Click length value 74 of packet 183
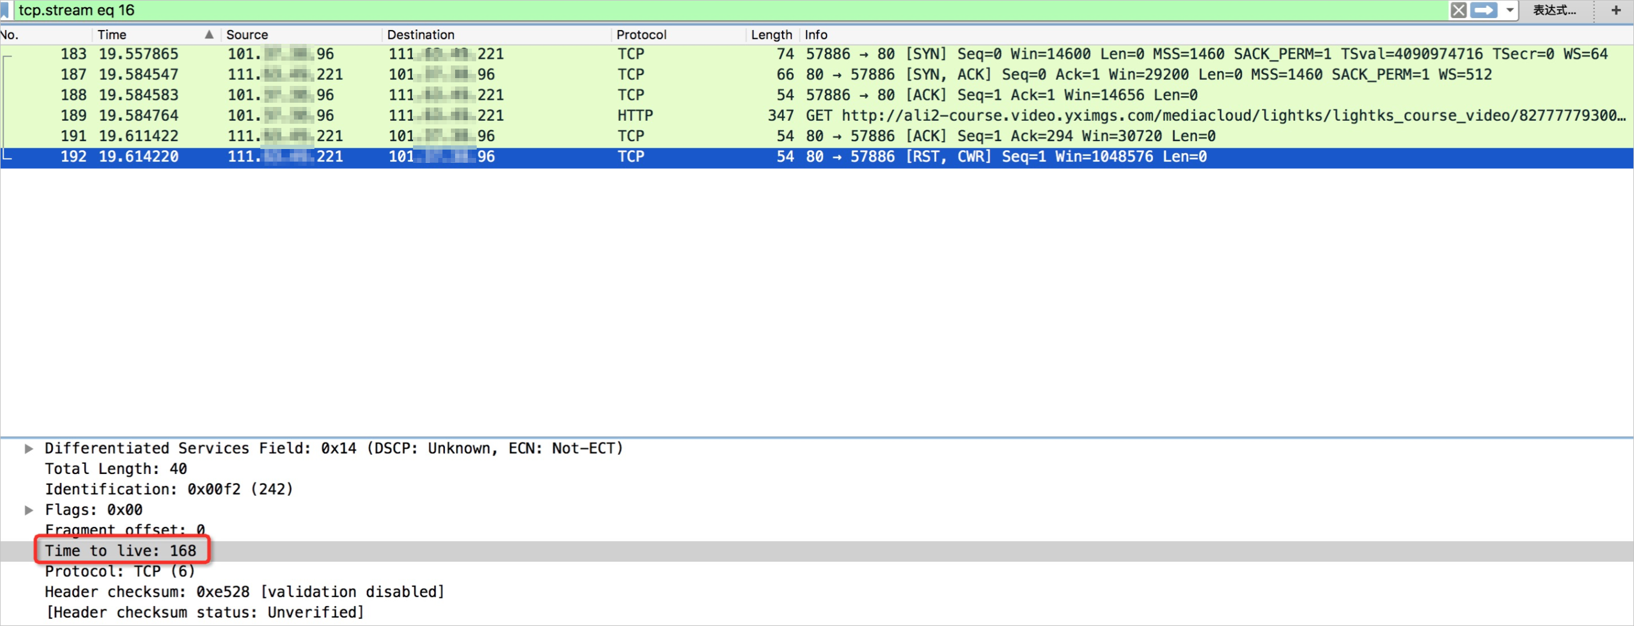 click(x=785, y=55)
